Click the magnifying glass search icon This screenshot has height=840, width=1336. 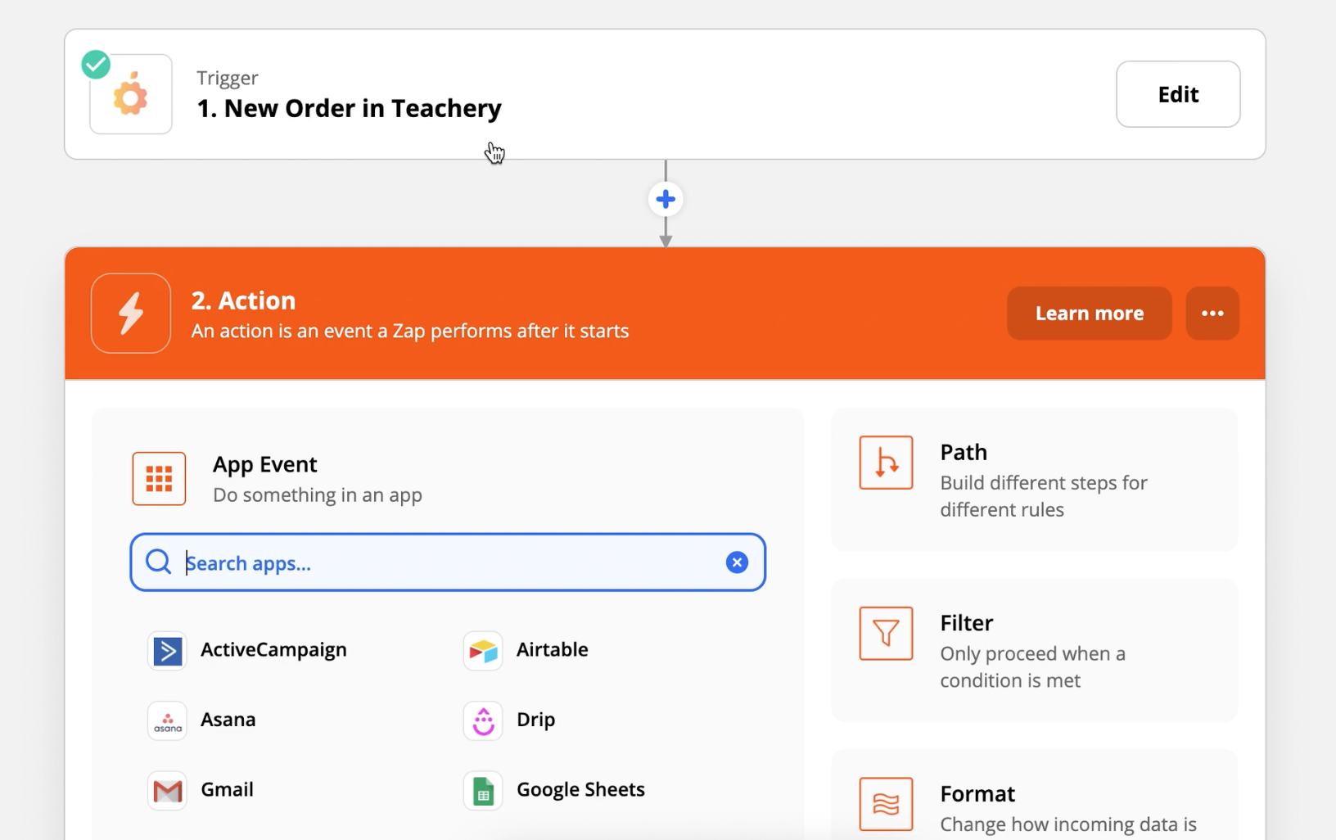pyautogui.click(x=158, y=562)
